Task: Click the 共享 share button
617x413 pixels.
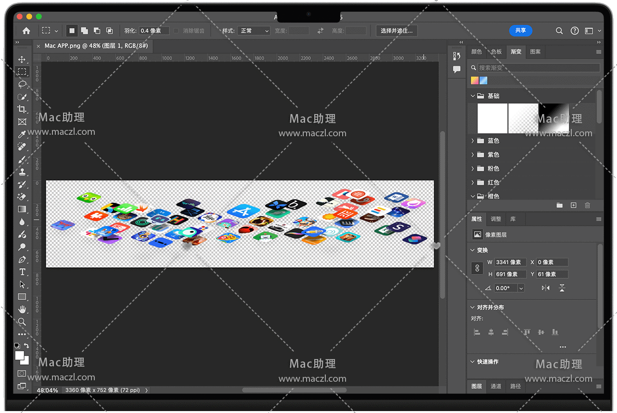Action: tap(520, 30)
